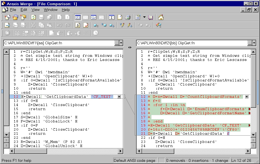Expand the left file path history dropdown
Viewport: 260px width, 164px height.
point(121,43)
